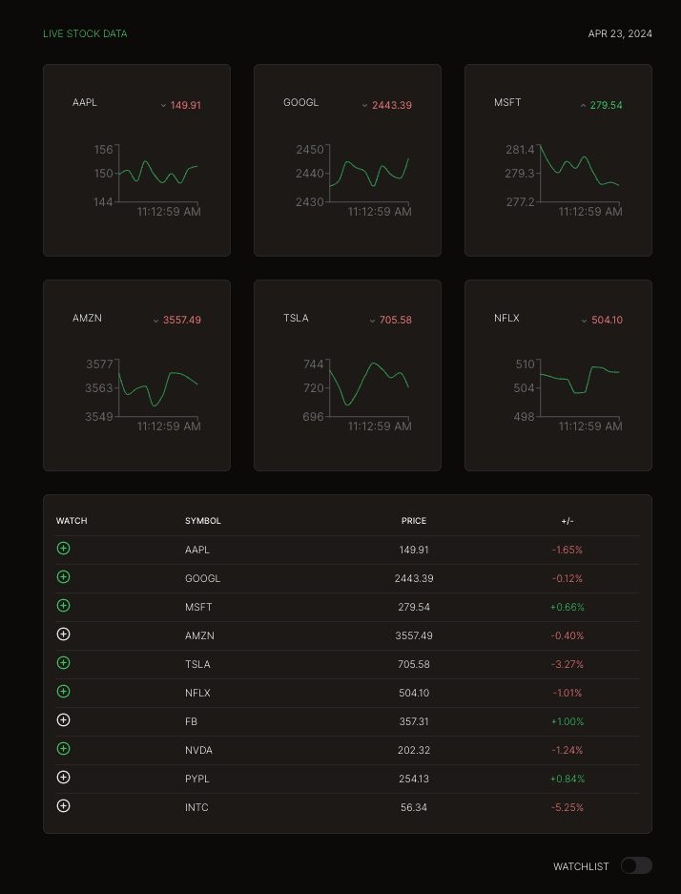Click the watch plus icon for FB
Viewport: 681px width, 894px height.
(x=64, y=720)
